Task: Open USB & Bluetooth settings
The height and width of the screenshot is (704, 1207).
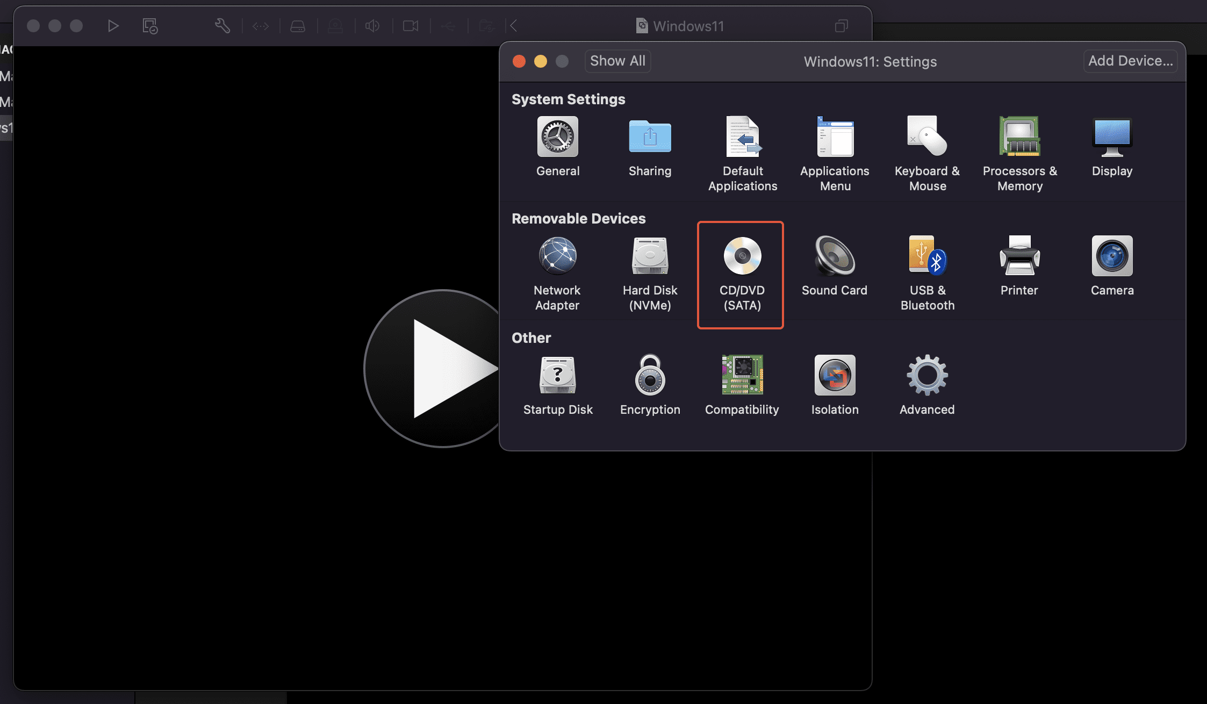Action: point(928,274)
